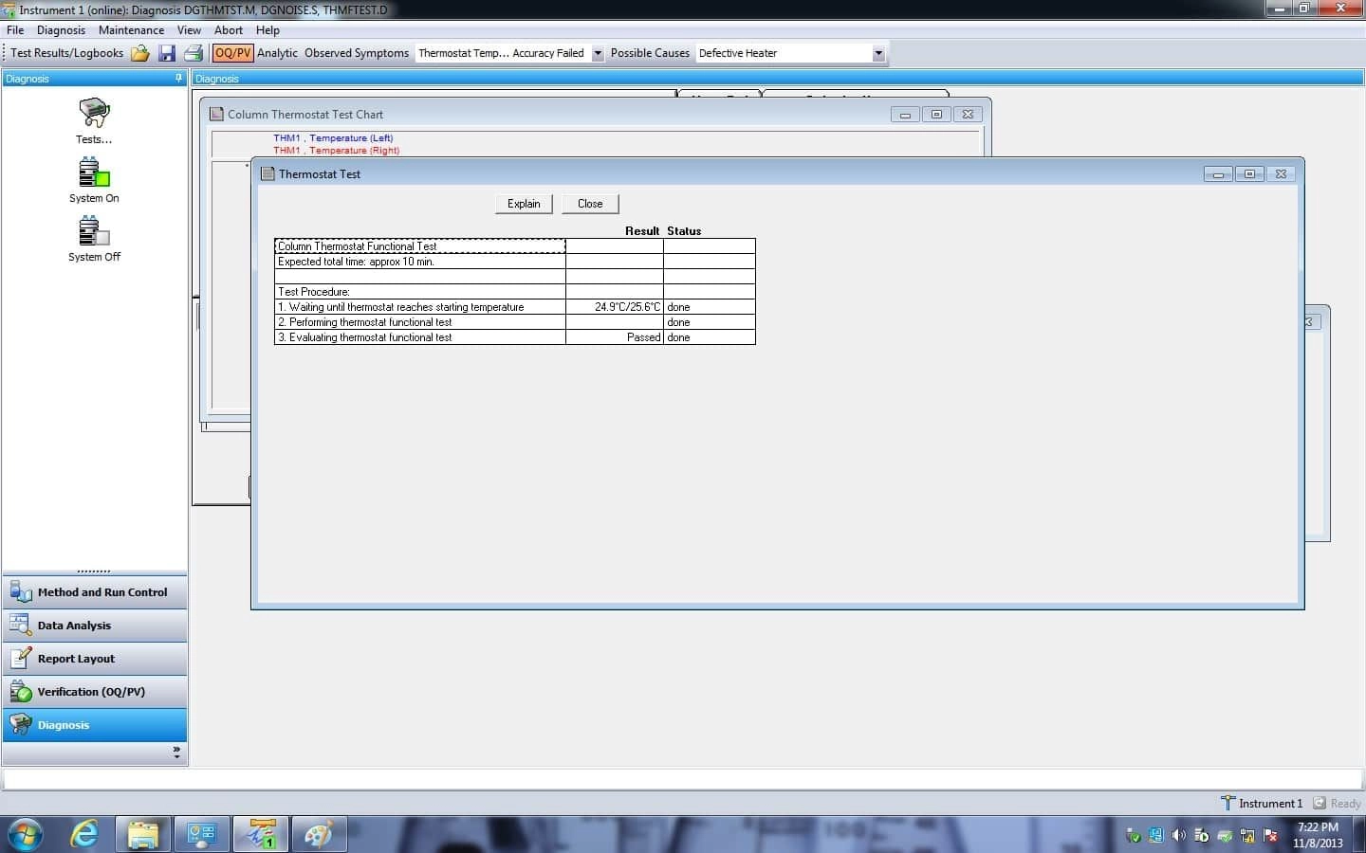Click the Explain button

click(524, 204)
